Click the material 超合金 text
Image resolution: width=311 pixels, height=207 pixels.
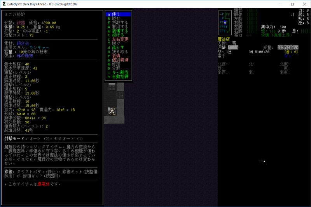click(23, 43)
